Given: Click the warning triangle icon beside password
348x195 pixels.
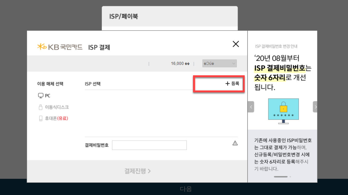Looking at the screenshot, I should (x=235, y=143).
